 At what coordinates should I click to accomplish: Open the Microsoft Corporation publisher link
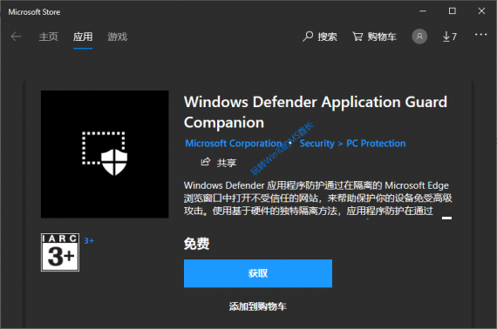click(x=234, y=144)
